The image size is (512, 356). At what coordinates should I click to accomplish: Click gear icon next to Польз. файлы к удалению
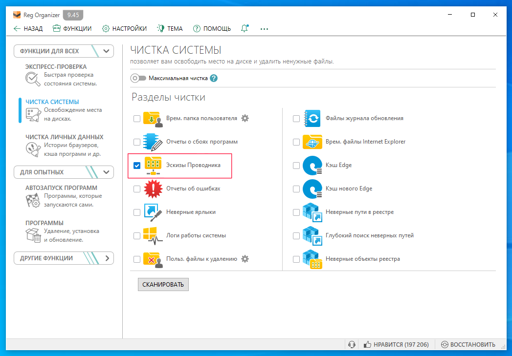(x=245, y=259)
